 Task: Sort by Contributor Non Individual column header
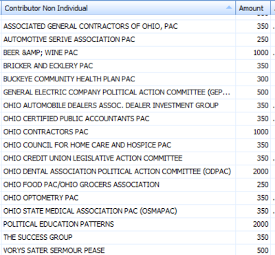[118, 8]
